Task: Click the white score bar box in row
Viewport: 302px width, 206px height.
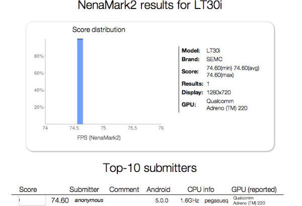Action: pyautogui.click(x=32, y=200)
